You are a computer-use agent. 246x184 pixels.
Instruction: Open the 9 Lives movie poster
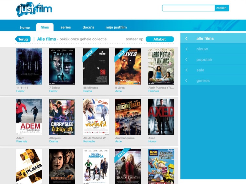pos(128,66)
